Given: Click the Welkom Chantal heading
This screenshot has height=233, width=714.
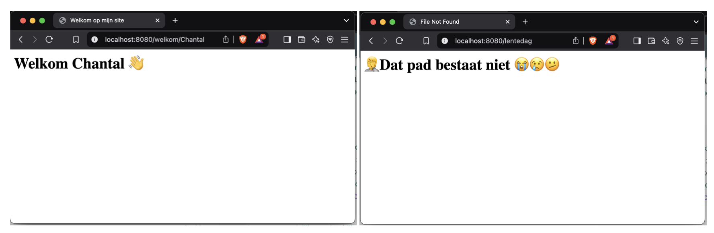Looking at the screenshot, I should click(x=79, y=63).
